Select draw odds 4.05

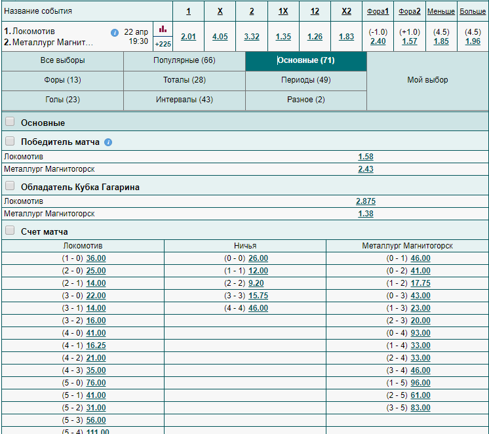(220, 37)
